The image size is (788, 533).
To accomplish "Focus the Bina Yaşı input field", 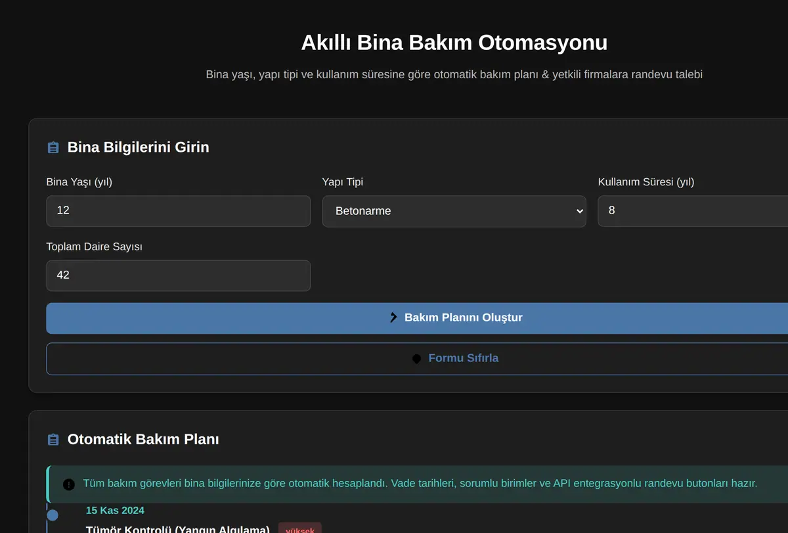I will point(178,210).
